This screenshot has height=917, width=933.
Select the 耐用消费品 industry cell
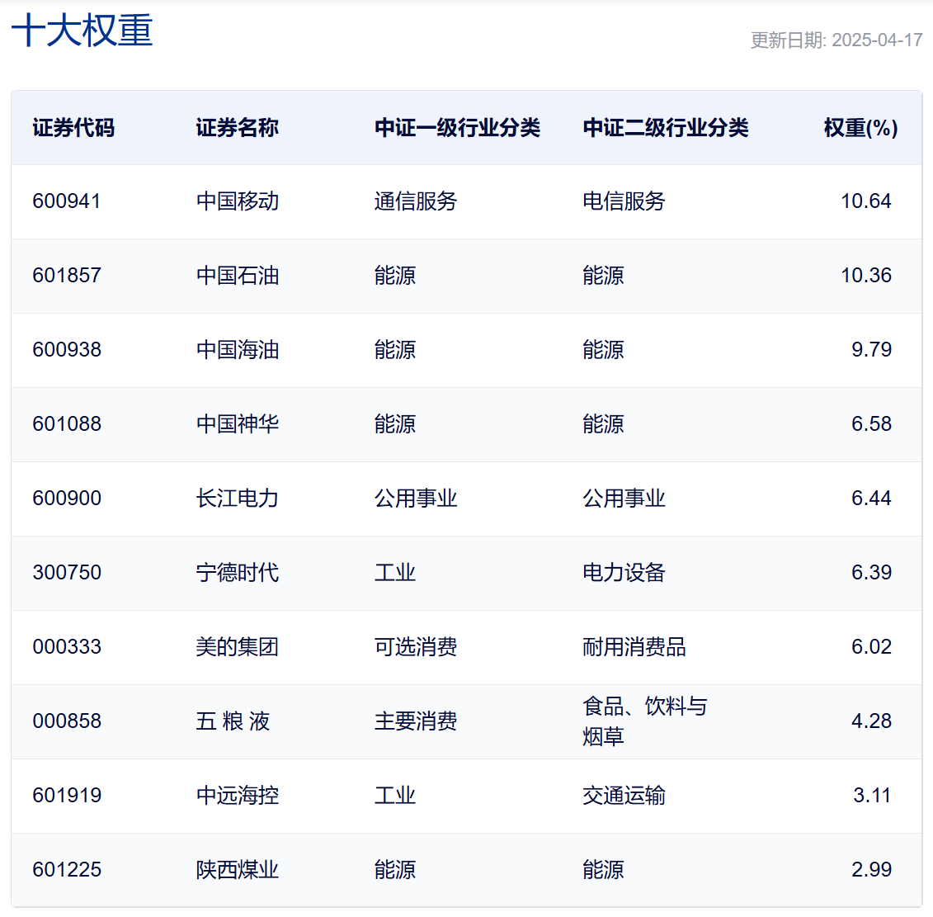(634, 646)
